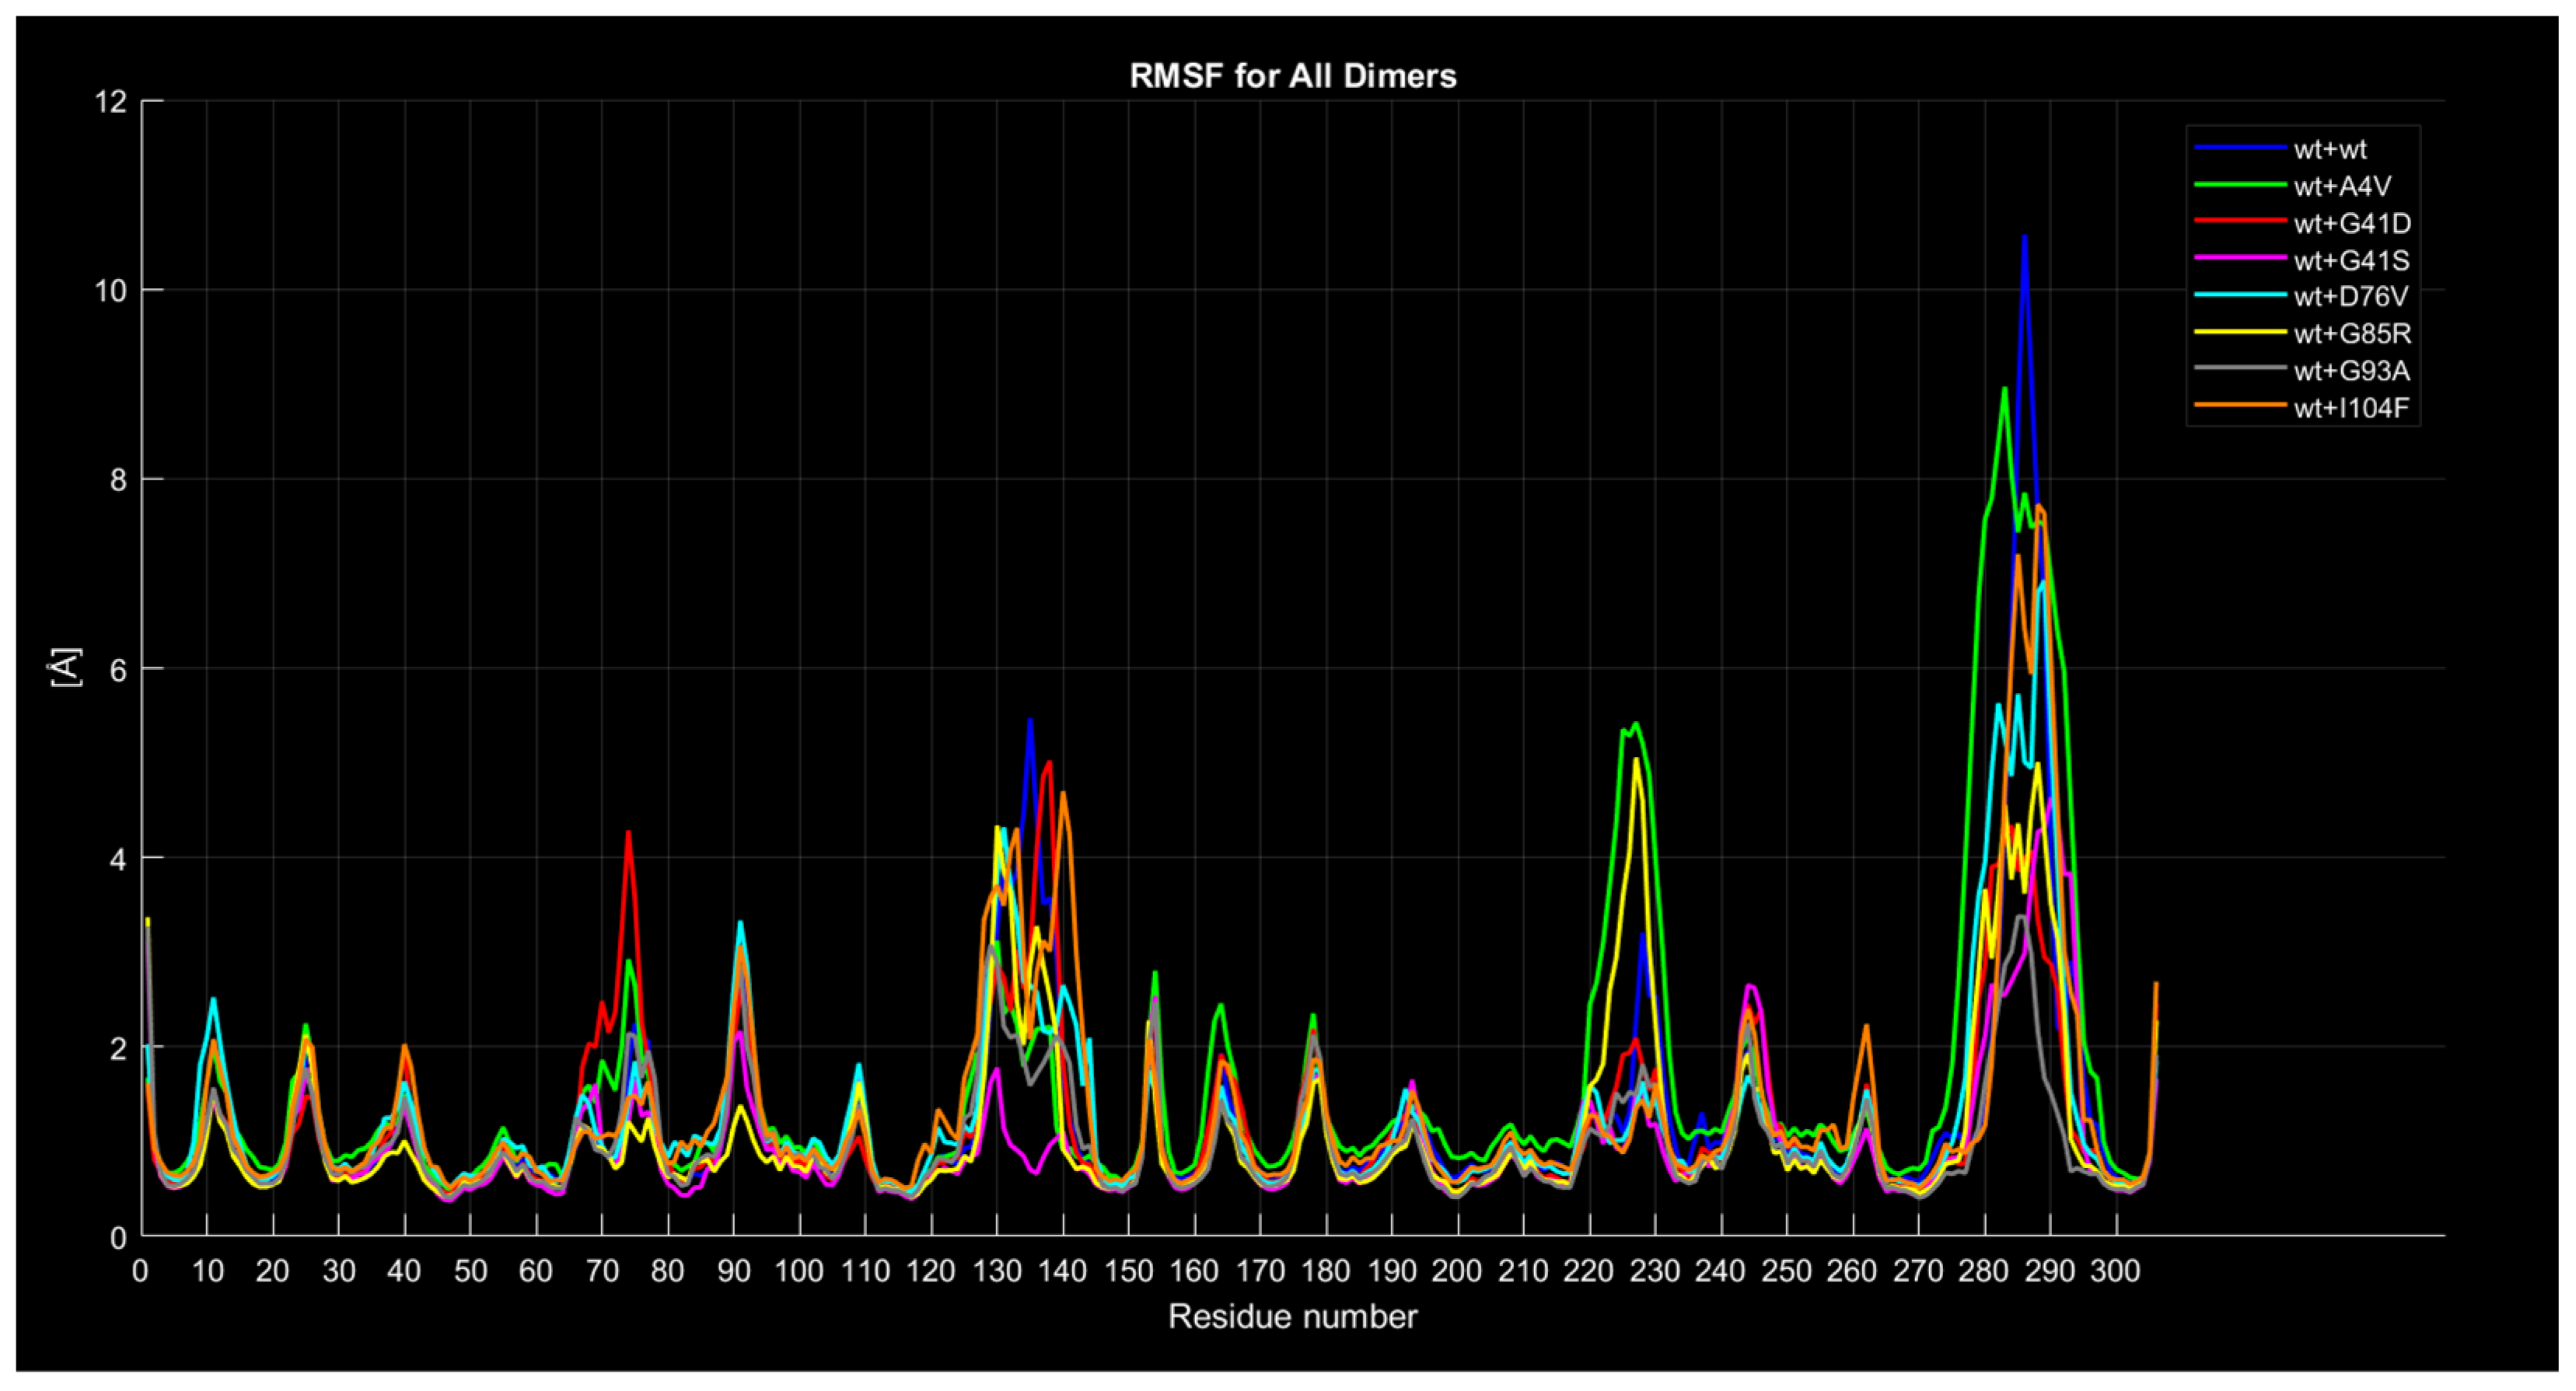Image resolution: width=2576 pixels, height=1391 pixels.
Task: Click the y-axis tick label 6
Action: coord(119,670)
